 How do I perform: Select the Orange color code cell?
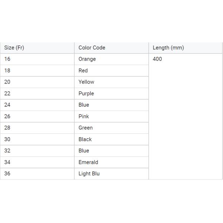tap(87, 59)
